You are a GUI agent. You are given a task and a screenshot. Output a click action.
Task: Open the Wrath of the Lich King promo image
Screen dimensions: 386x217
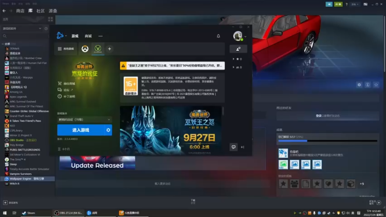click(171, 130)
